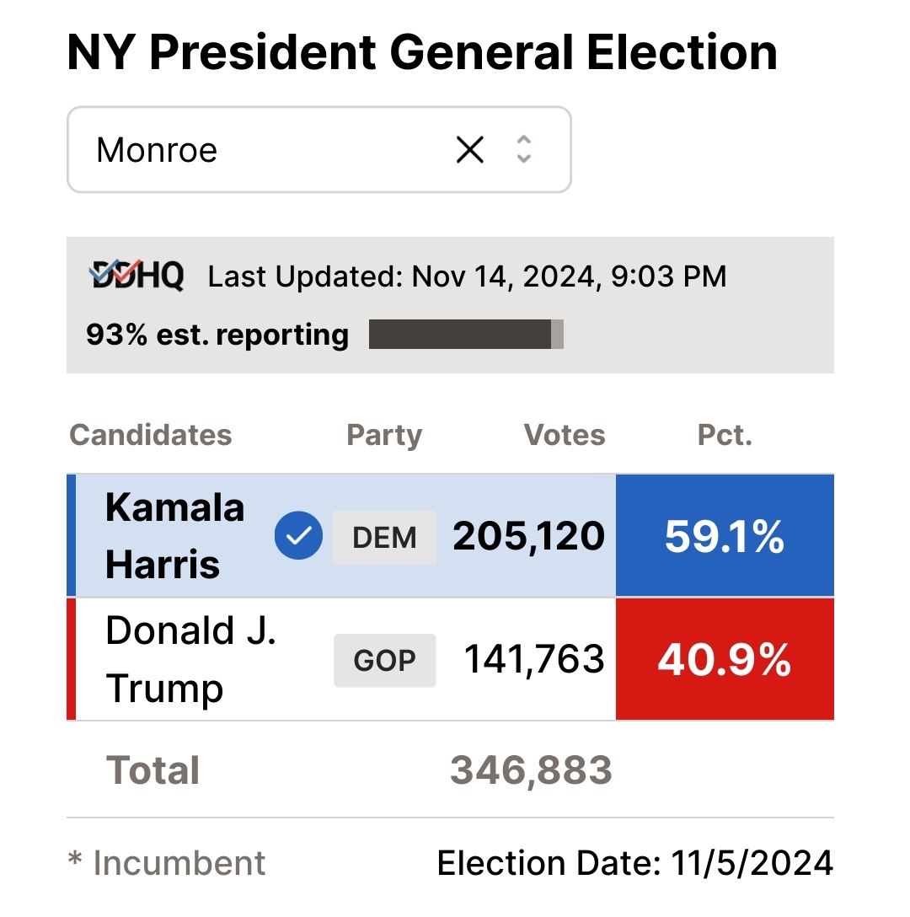Viewport: 910px width, 917px height.
Task: Click the blue winner checkmark icon
Action: pyautogui.click(x=298, y=536)
